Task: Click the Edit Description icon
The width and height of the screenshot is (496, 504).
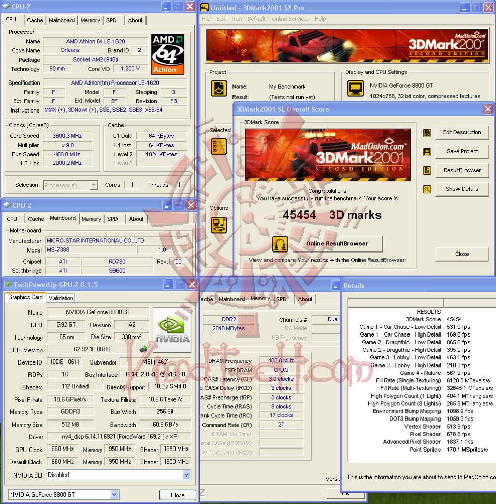Action: 427,133
